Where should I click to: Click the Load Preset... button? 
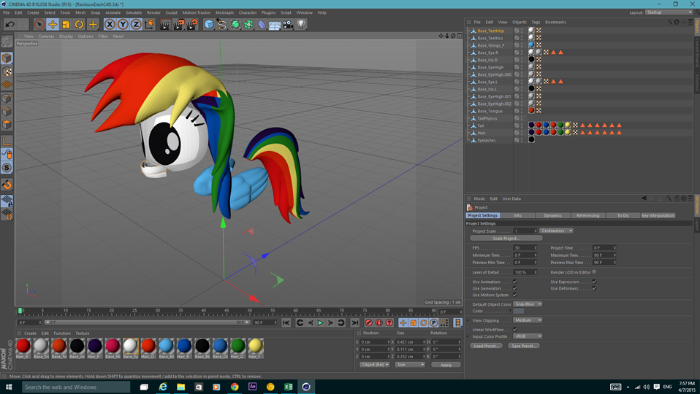pyautogui.click(x=486, y=346)
